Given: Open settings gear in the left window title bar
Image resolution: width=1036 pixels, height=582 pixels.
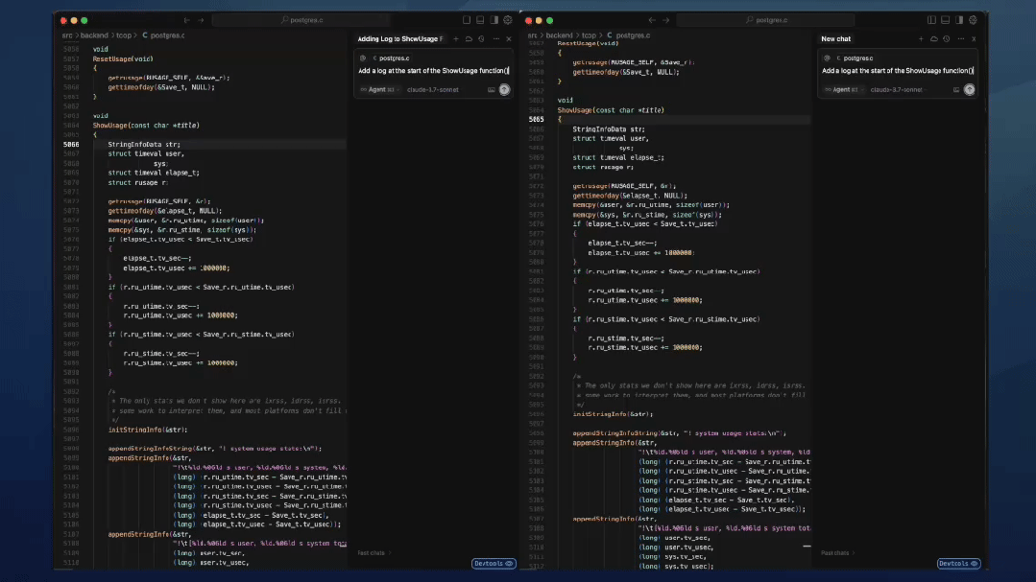Looking at the screenshot, I should click(x=507, y=20).
